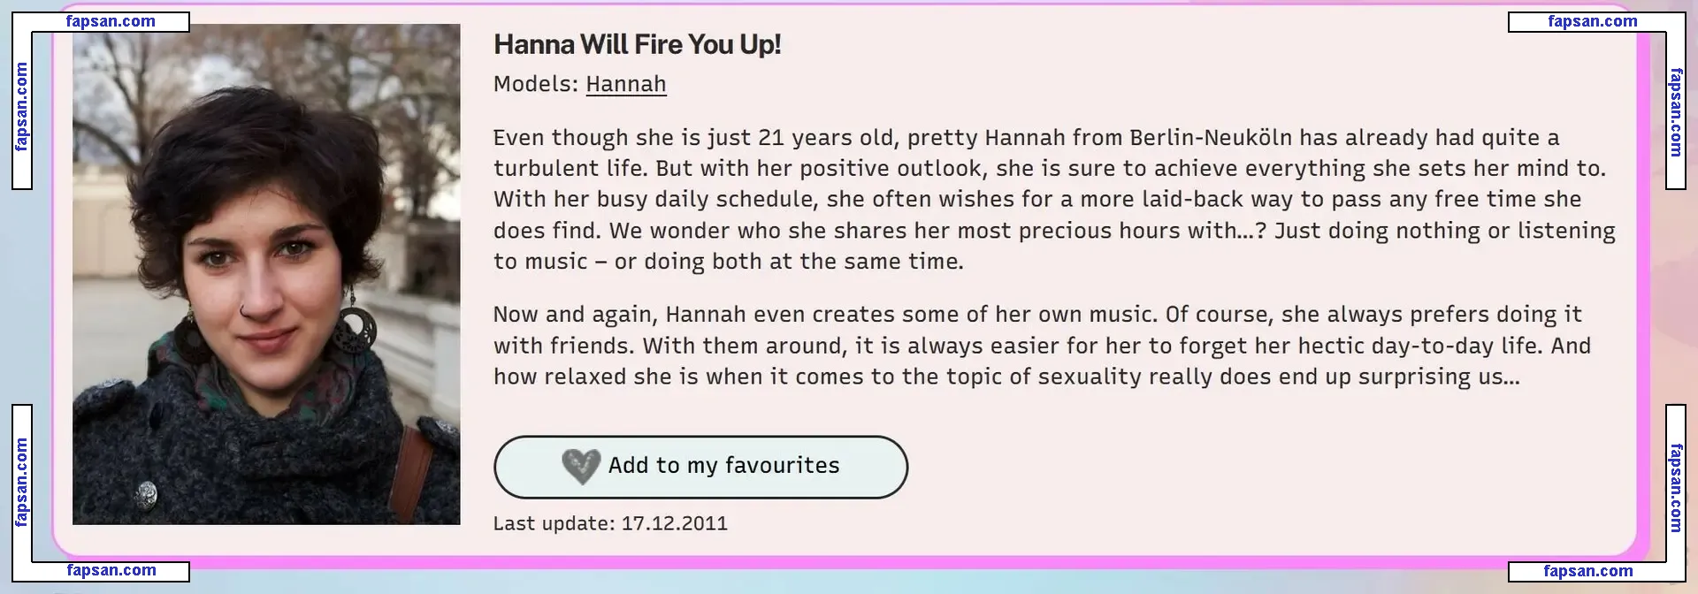
Task: Click the heart icon in the favourites button
Action: 581,466
